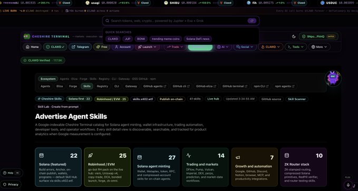Expand the Trade dropdown
Viewport: 358px width, 191px height.
[x=175, y=47]
